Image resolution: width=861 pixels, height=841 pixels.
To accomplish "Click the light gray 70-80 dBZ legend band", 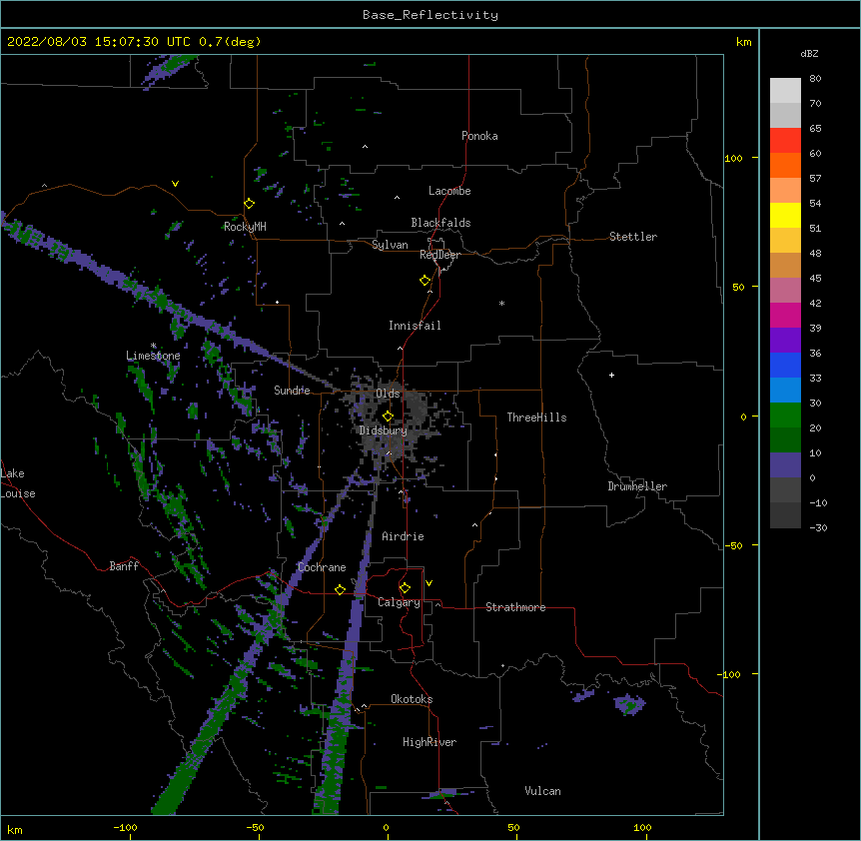I will pyautogui.click(x=785, y=91).
